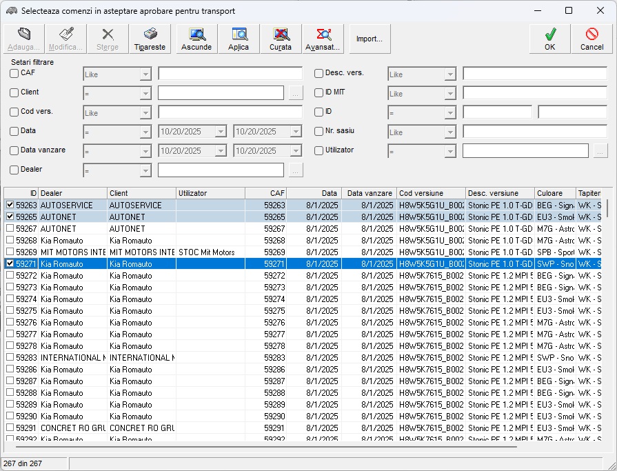Uncheck order 59263 row checkbox
Screen dimensions: 617x471
(x=10, y=205)
